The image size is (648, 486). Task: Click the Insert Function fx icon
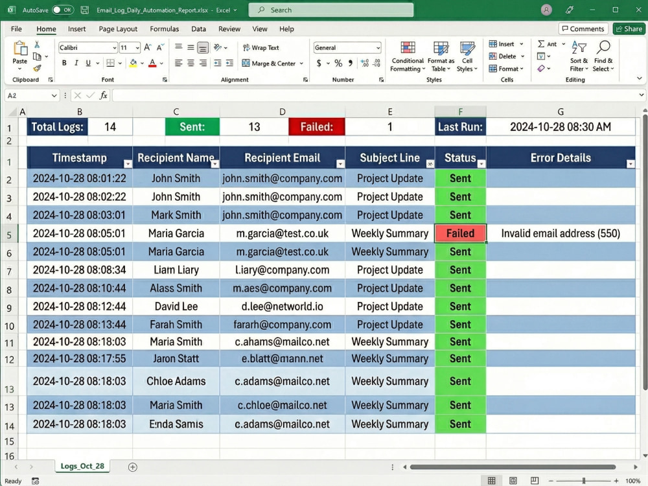coord(104,95)
